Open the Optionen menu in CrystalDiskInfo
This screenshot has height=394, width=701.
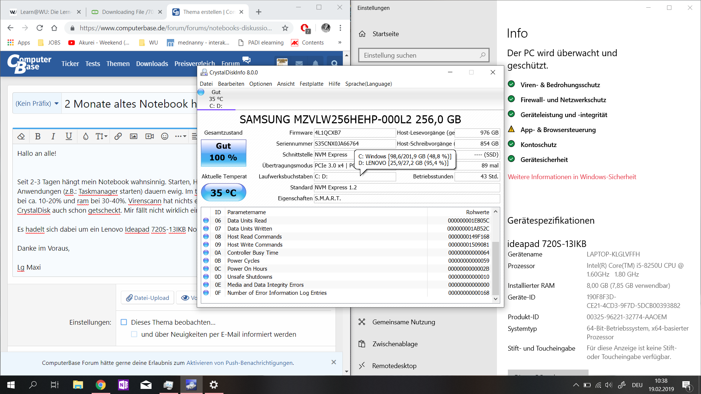tap(260, 84)
